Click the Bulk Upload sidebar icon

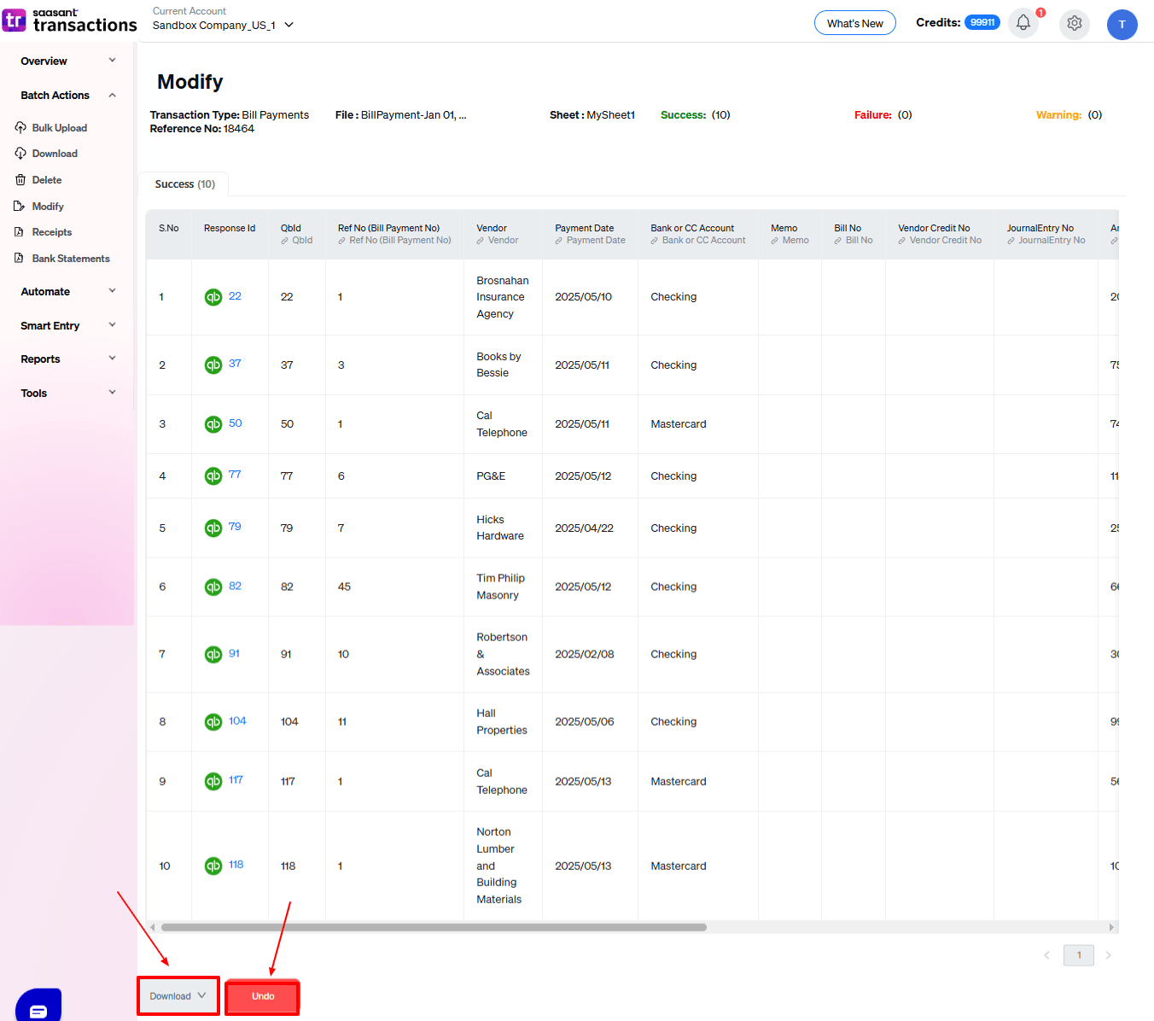click(20, 128)
